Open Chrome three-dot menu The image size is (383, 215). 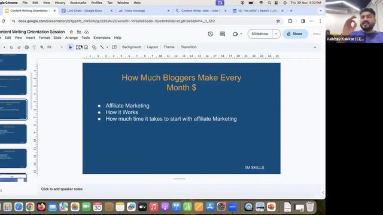[320, 21]
